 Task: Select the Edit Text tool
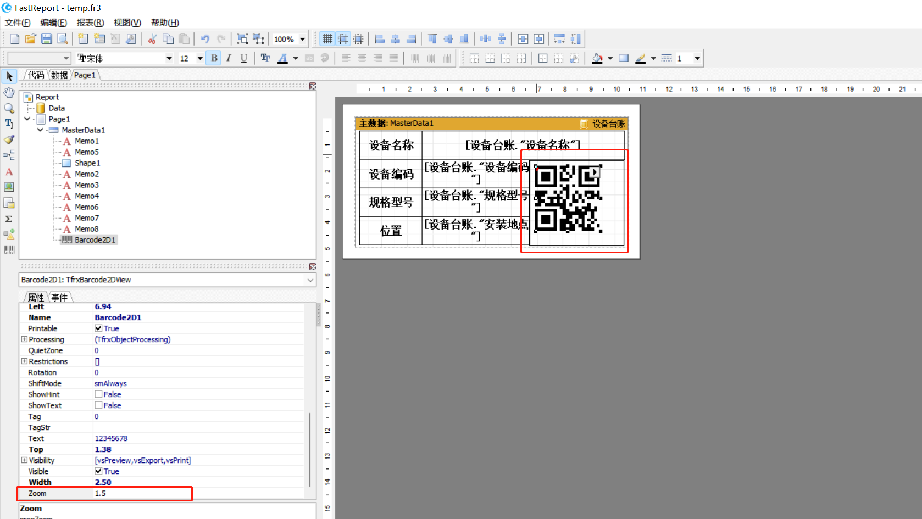[9, 124]
